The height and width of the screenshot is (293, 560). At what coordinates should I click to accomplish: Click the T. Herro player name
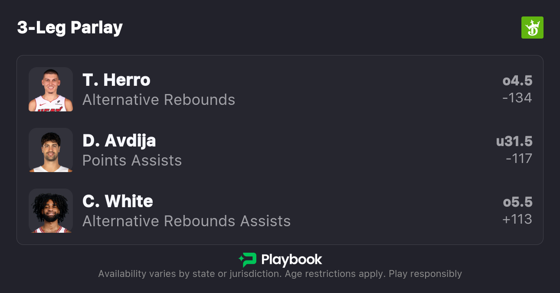tap(116, 80)
